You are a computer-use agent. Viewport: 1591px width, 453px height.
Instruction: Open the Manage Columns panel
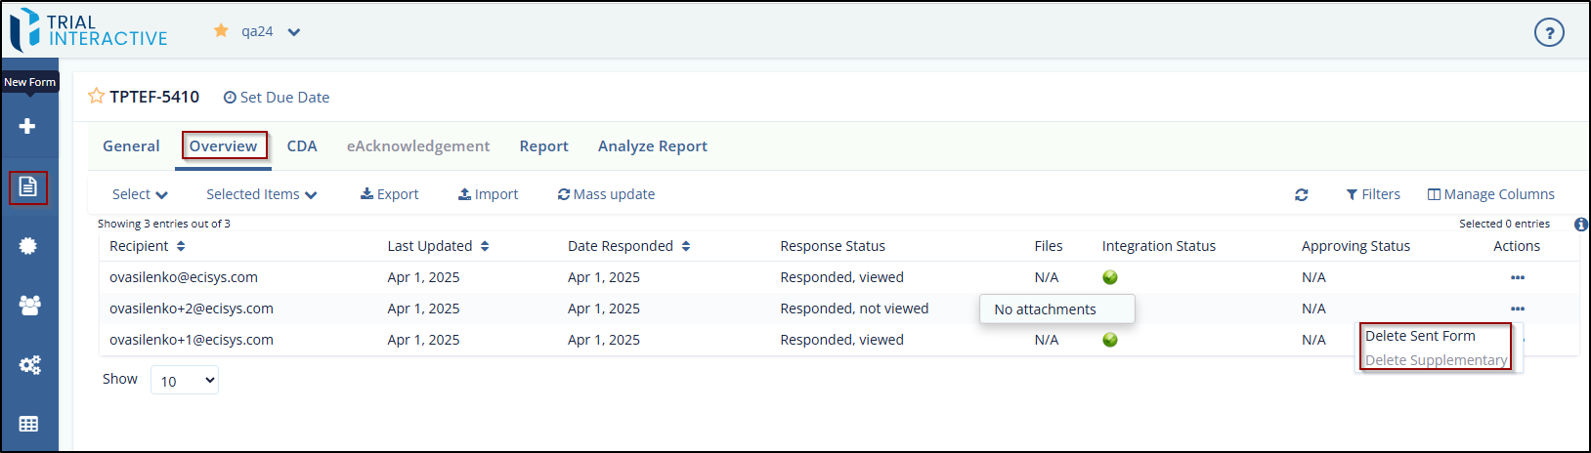[1490, 195]
